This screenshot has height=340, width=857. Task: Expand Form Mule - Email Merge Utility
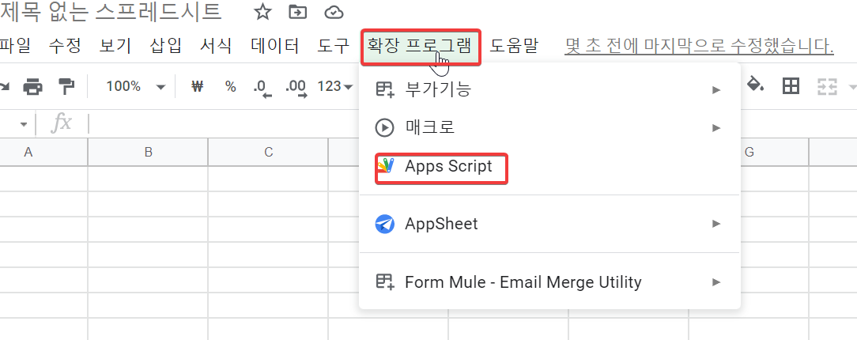point(549,282)
